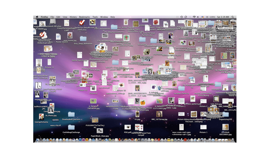
Task: Launch Photoshop from the Dock
Action: click(80, 140)
